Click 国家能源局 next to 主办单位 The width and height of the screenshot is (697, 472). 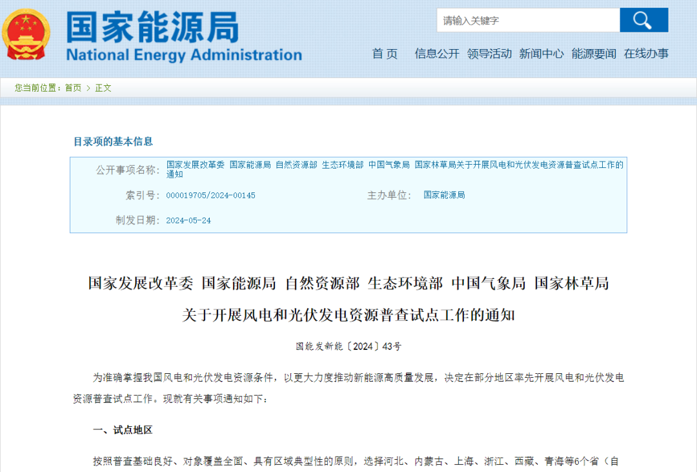coord(444,195)
